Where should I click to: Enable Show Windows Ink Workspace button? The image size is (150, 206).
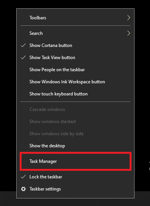[76, 82]
